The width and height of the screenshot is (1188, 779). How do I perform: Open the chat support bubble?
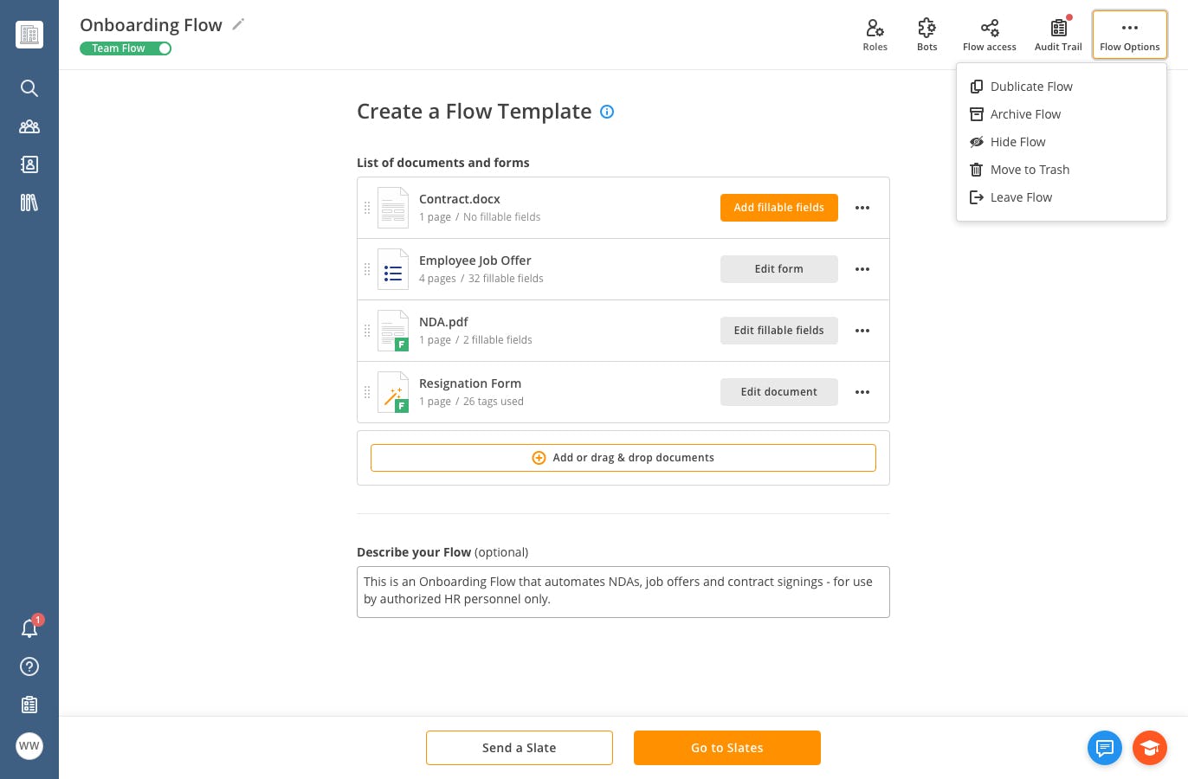(1104, 748)
